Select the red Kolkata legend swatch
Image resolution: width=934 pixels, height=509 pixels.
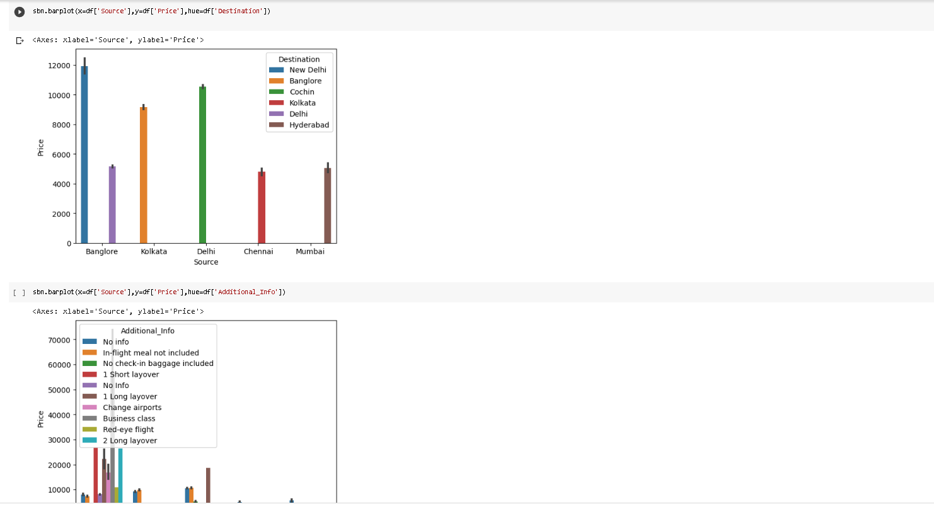pos(276,103)
